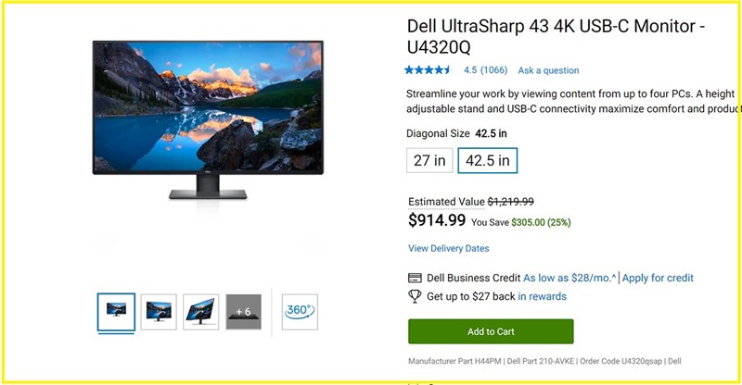The image size is (742, 385).
Task: Choose the 42.5 in size option
Action: [488, 161]
